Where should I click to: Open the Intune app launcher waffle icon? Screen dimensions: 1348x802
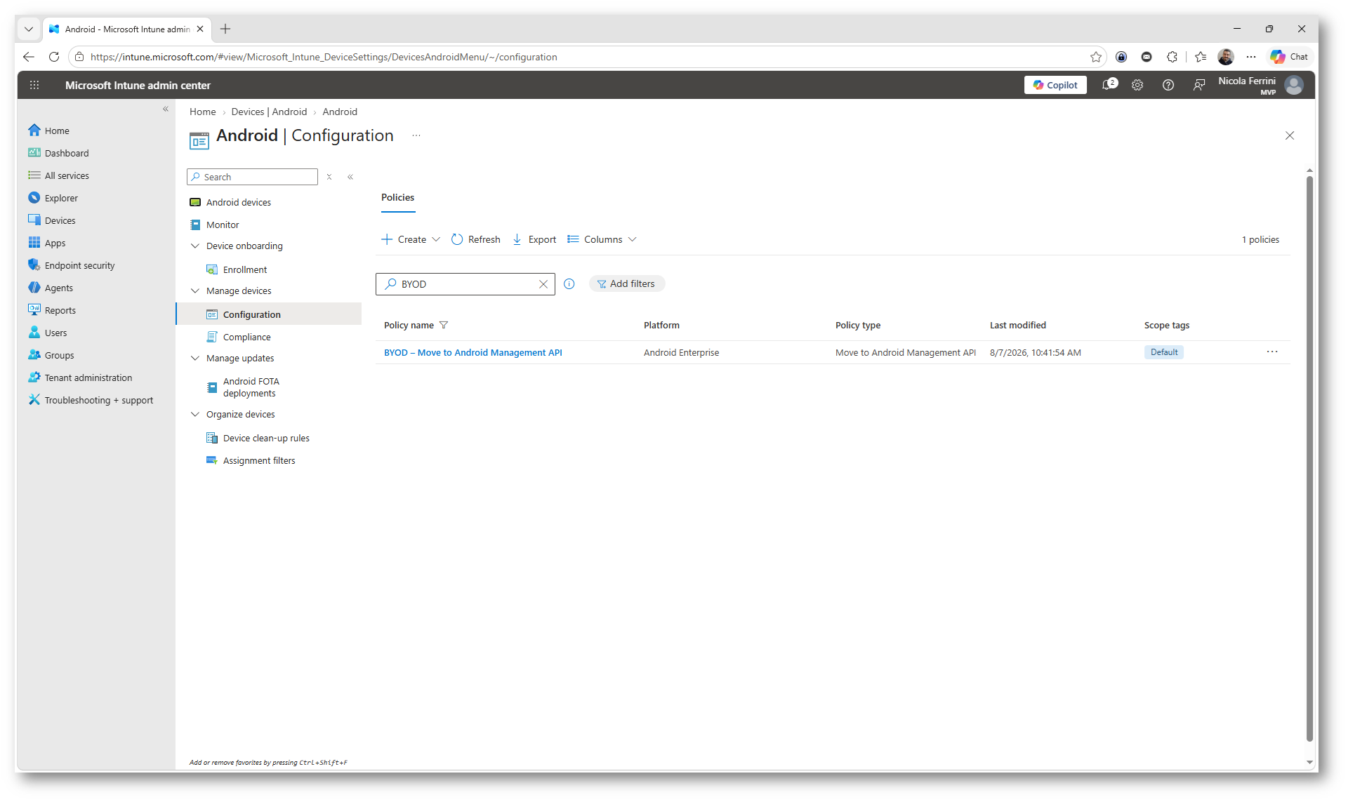point(34,85)
